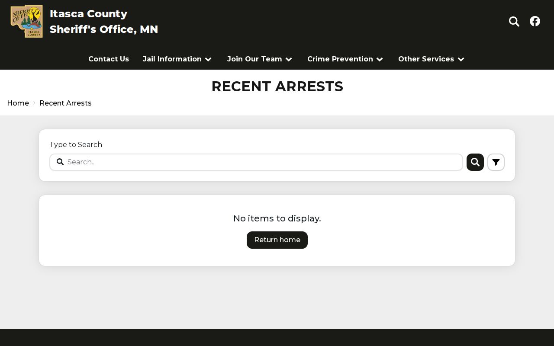
Task: Open Other Services menu
Action: (426, 59)
